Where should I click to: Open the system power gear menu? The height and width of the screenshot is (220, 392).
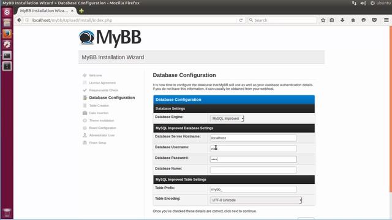pyautogui.click(x=372, y=3)
